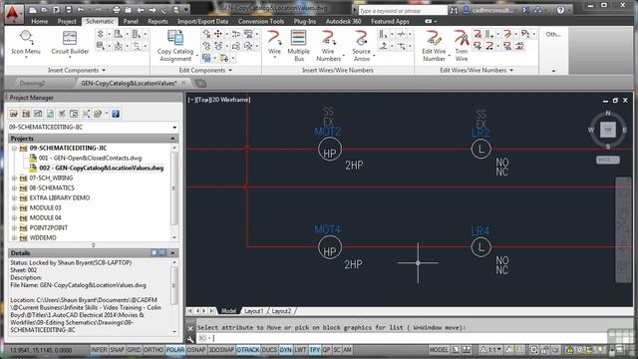
Task: Open the Home ribbon tab
Action: [40, 21]
